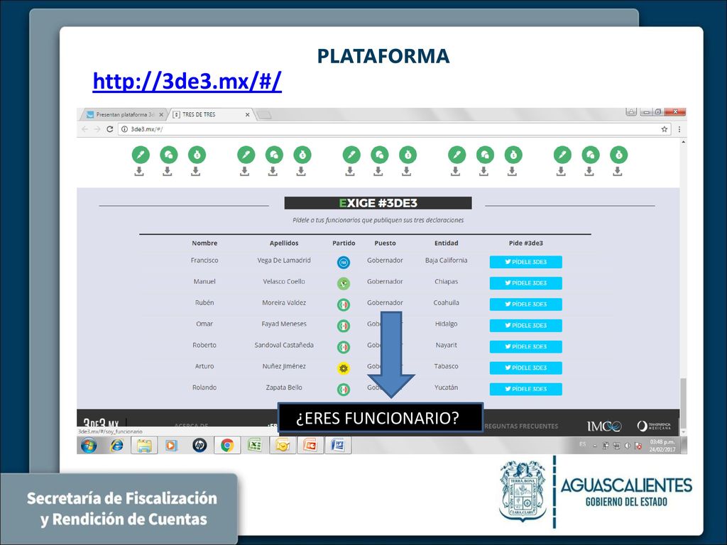The height and width of the screenshot is (545, 727).
Task: Launch Internet Explorer from the taskbar
Action: coord(116,446)
